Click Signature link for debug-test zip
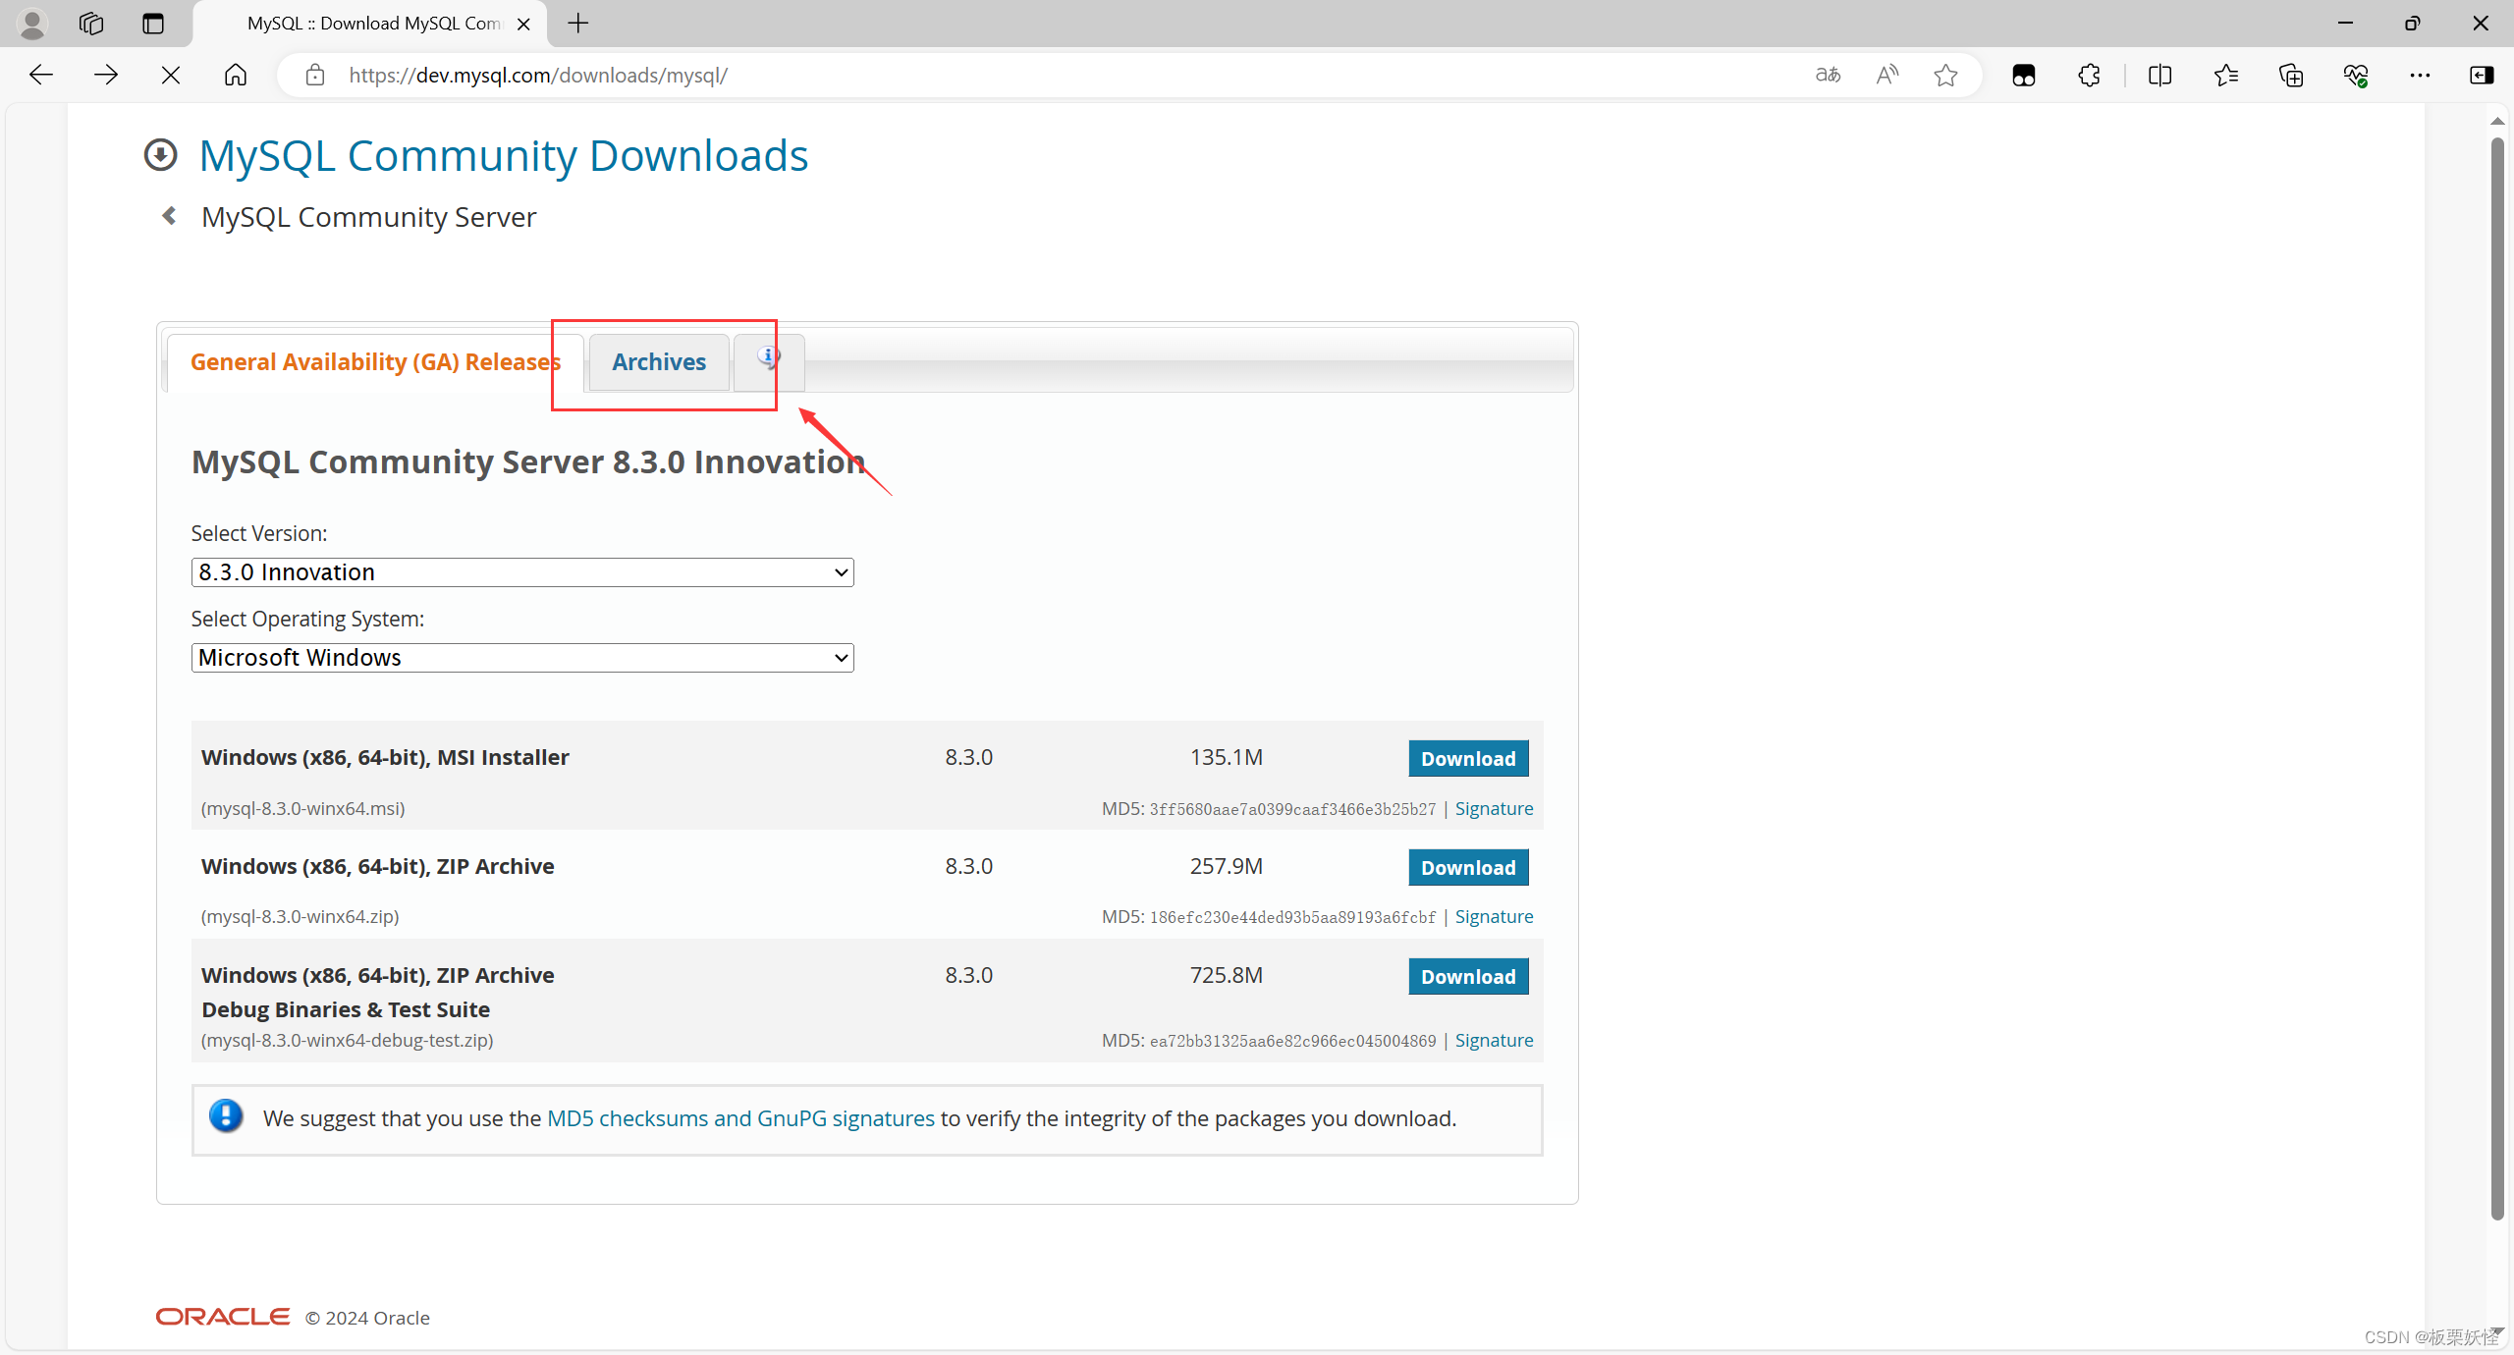2514x1355 pixels. click(x=1493, y=1040)
